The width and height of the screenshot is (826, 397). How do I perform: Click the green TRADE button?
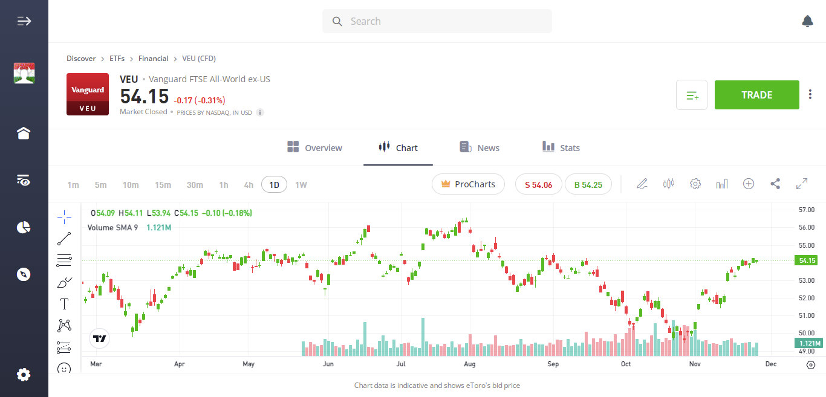pyautogui.click(x=756, y=95)
